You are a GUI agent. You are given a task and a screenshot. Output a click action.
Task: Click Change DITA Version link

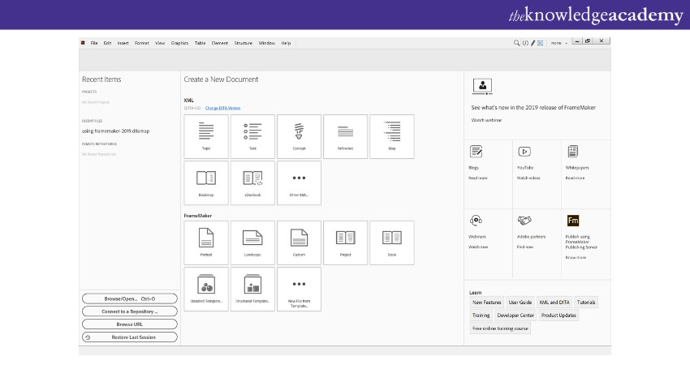(x=222, y=108)
